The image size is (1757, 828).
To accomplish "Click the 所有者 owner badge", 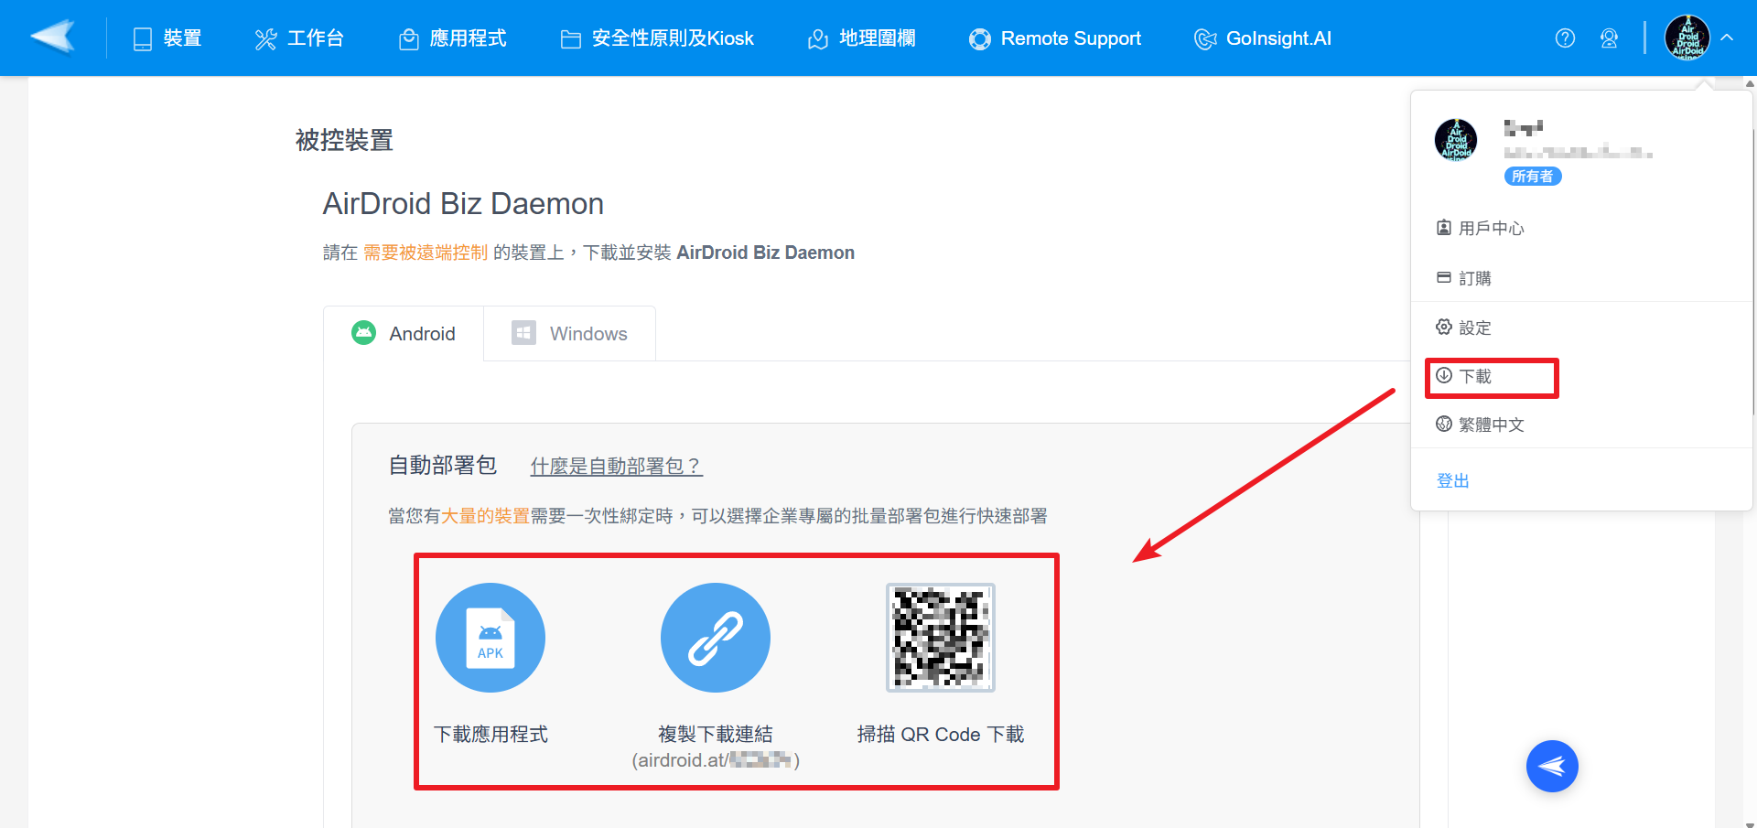I will [x=1533, y=177].
